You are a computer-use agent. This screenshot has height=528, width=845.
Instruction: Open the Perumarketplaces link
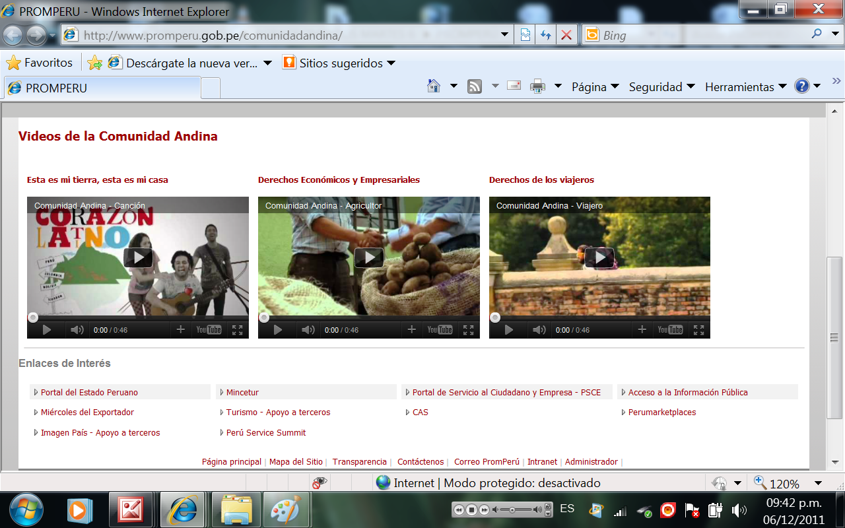tap(662, 412)
